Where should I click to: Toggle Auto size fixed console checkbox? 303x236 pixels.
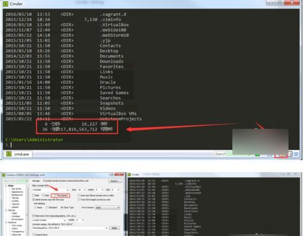78,196
